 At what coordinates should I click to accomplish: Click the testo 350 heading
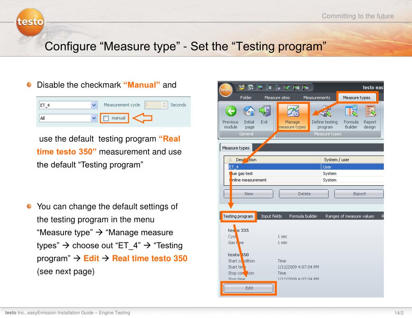238,255
